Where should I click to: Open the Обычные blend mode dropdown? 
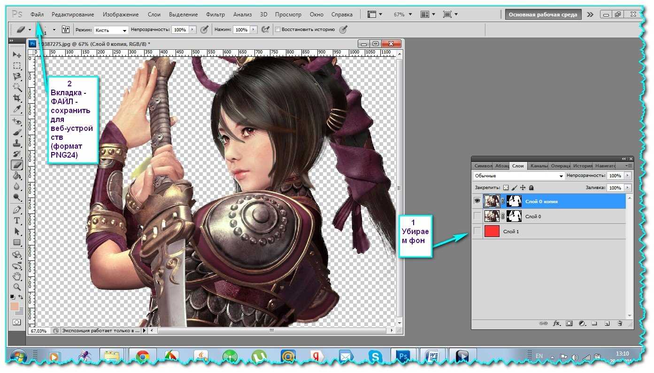tap(519, 176)
